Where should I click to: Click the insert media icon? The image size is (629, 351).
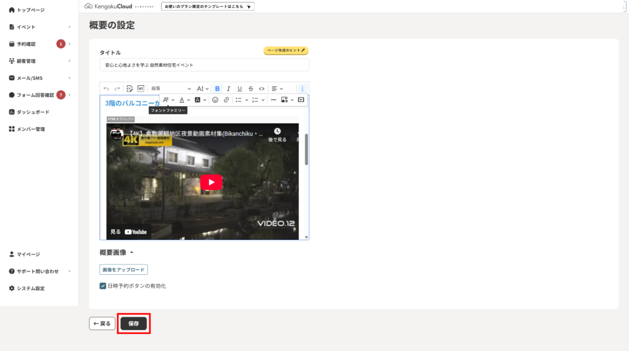301,99
